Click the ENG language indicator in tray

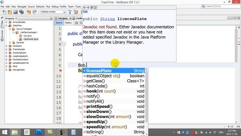[221, 133]
